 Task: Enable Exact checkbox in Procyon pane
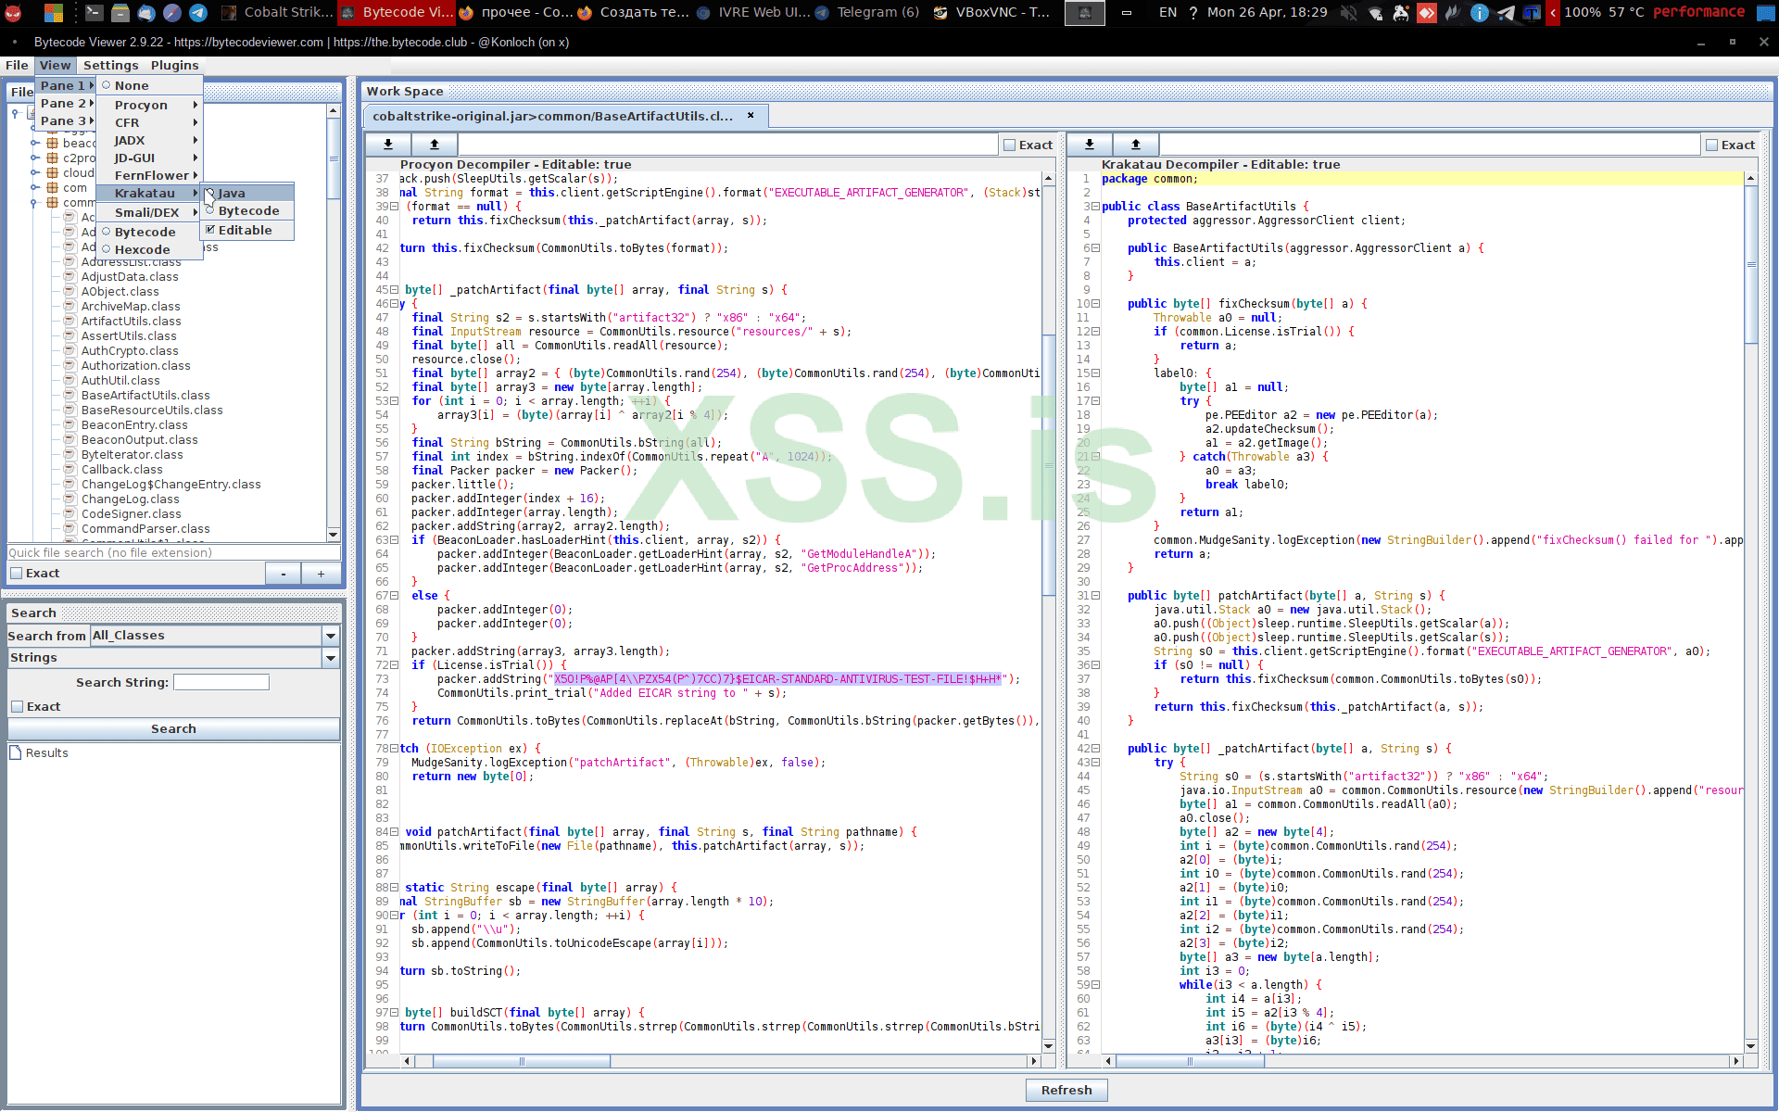click(1010, 145)
